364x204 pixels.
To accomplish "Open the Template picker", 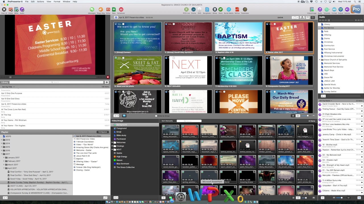I will coord(327,10).
